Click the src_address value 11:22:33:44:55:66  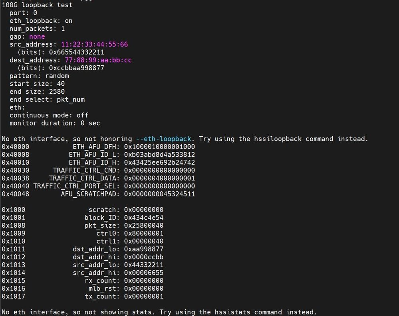coord(94,44)
